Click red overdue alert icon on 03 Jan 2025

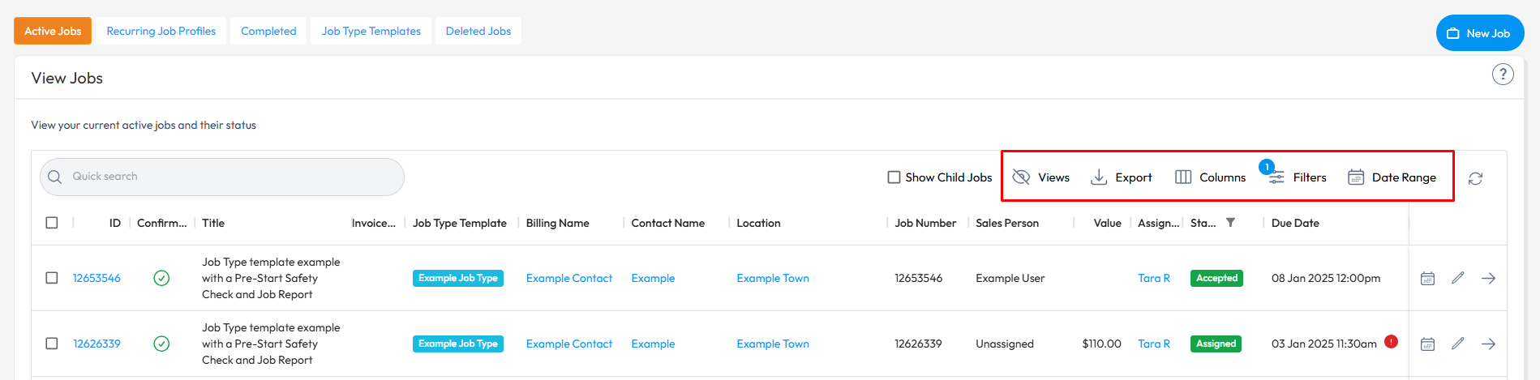pyautogui.click(x=1391, y=341)
